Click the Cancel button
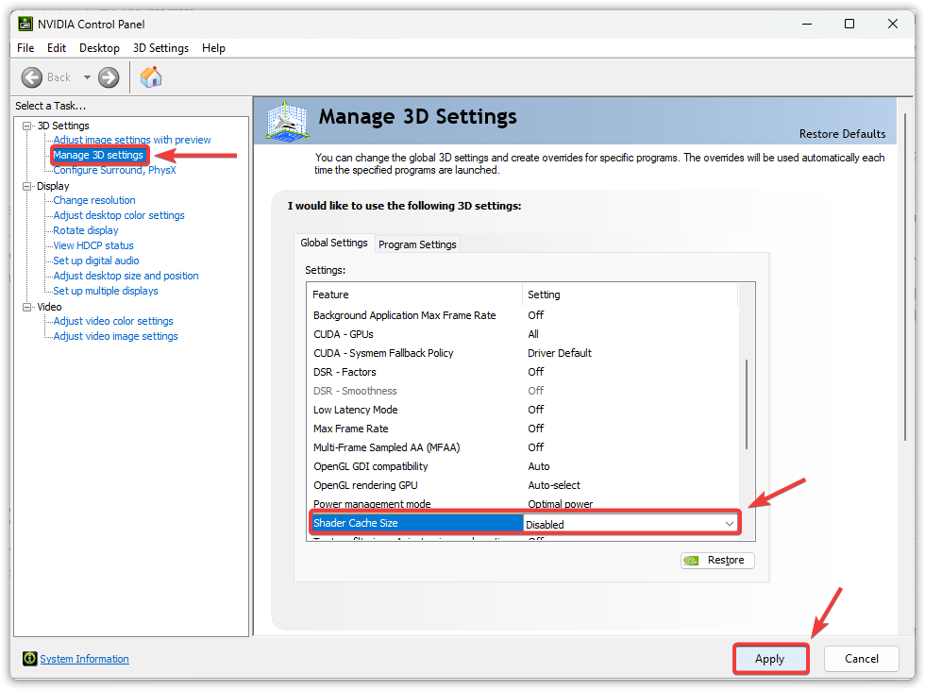 [861, 659]
